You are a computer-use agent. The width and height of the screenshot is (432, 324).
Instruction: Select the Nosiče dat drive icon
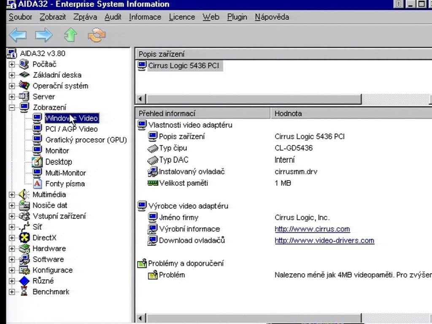[x=24, y=205]
